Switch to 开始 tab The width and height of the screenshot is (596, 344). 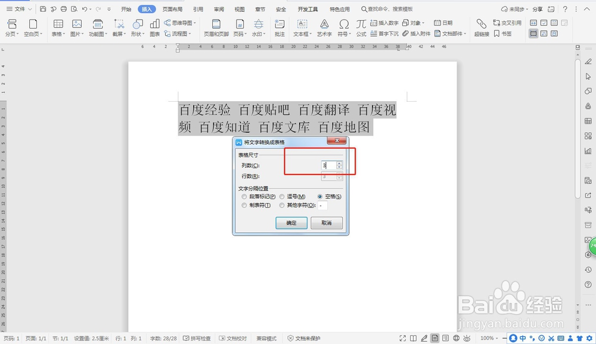[126, 9]
